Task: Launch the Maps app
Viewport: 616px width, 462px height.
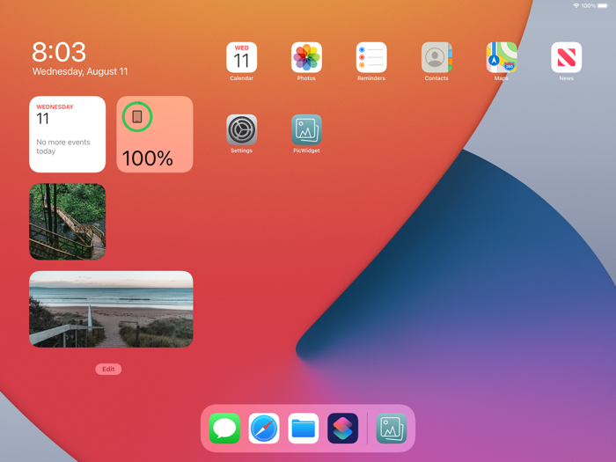Action: (x=502, y=57)
